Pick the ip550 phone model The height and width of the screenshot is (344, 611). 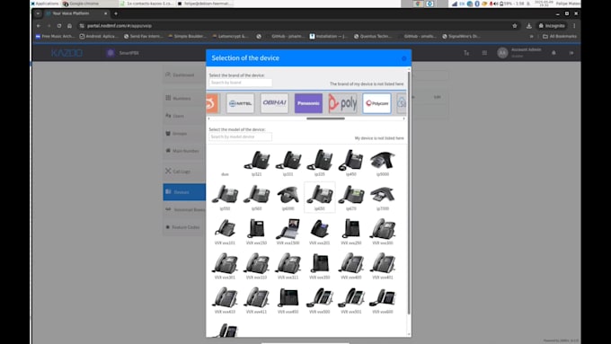coord(225,197)
